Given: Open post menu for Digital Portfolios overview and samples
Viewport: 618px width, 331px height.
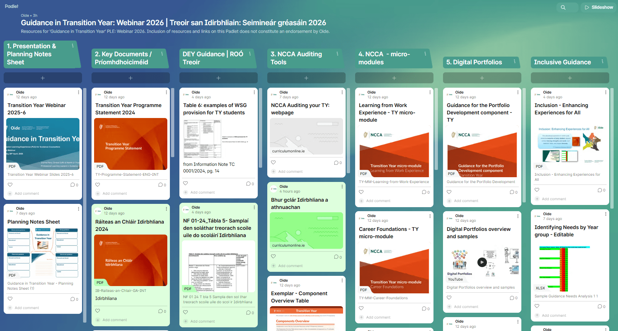Looking at the screenshot, I should (518, 216).
